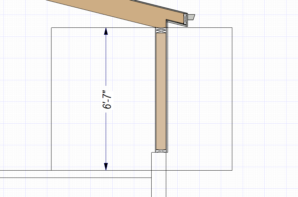Image resolution: width=298 pixels, height=197 pixels.
Task: Click the bottom arrowhead of the dimension line
Action: coord(106,166)
